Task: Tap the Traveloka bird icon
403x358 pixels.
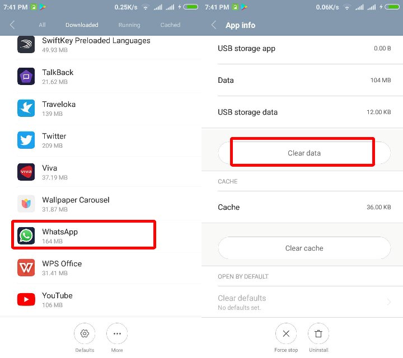Action: pyautogui.click(x=26, y=108)
